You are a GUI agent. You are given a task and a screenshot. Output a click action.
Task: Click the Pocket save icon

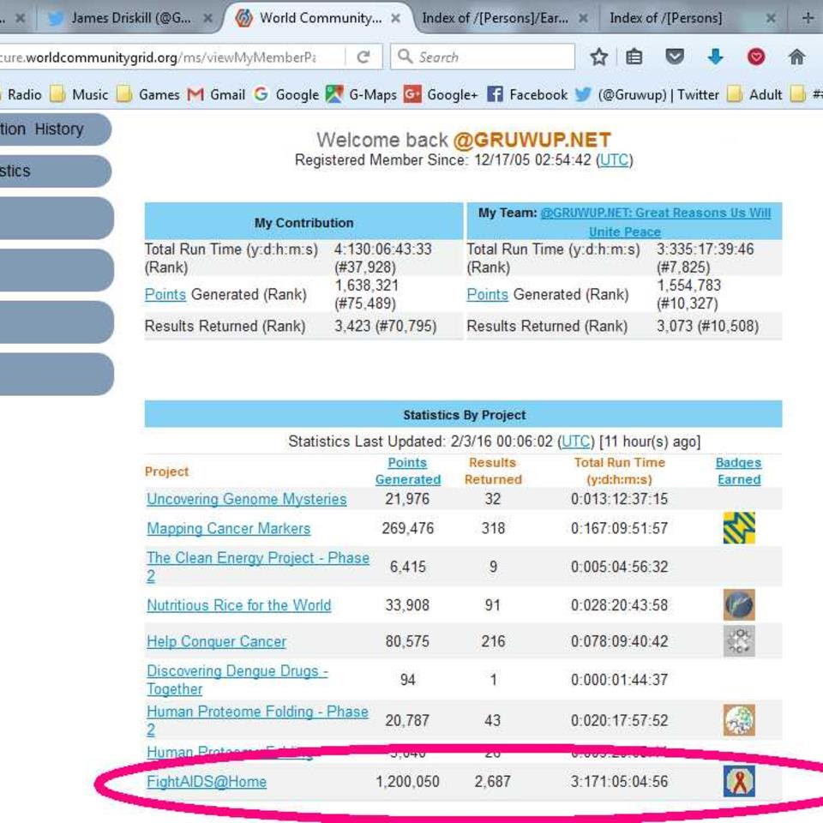coord(675,57)
